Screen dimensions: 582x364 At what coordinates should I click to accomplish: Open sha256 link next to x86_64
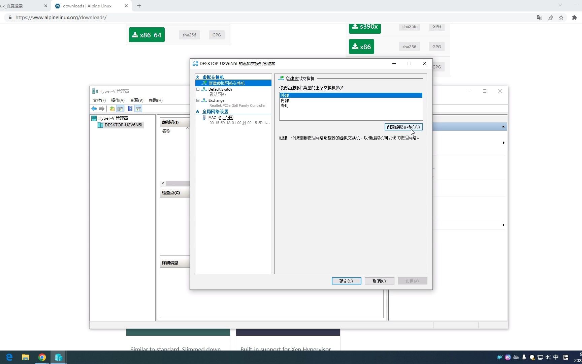189,35
